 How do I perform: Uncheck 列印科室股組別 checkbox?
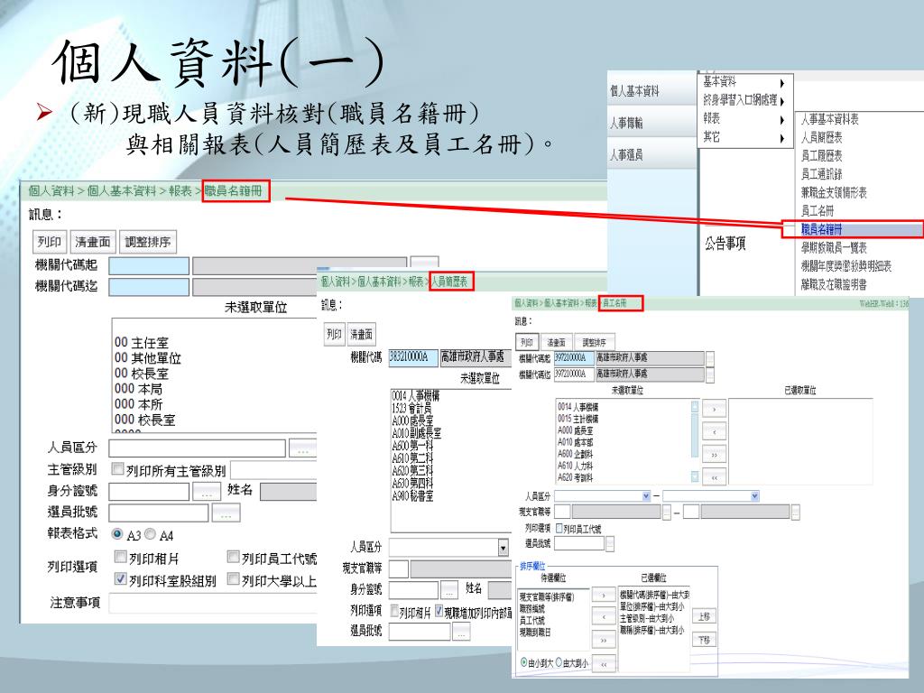pos(120,578)
